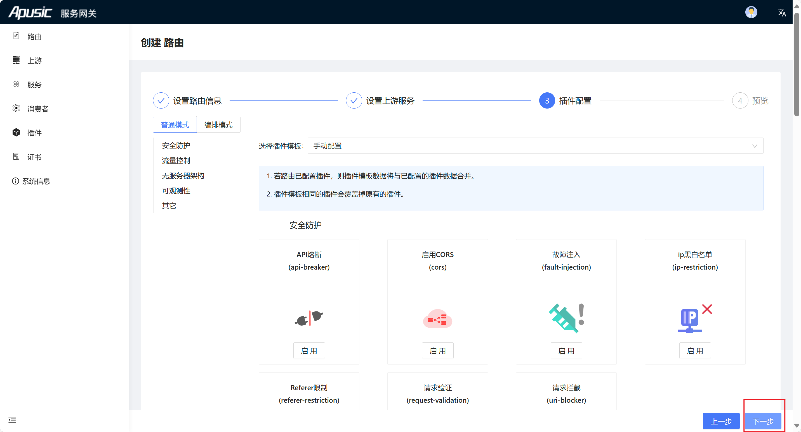Jump to 安全防护 anchor

click(x=176, y=146)
